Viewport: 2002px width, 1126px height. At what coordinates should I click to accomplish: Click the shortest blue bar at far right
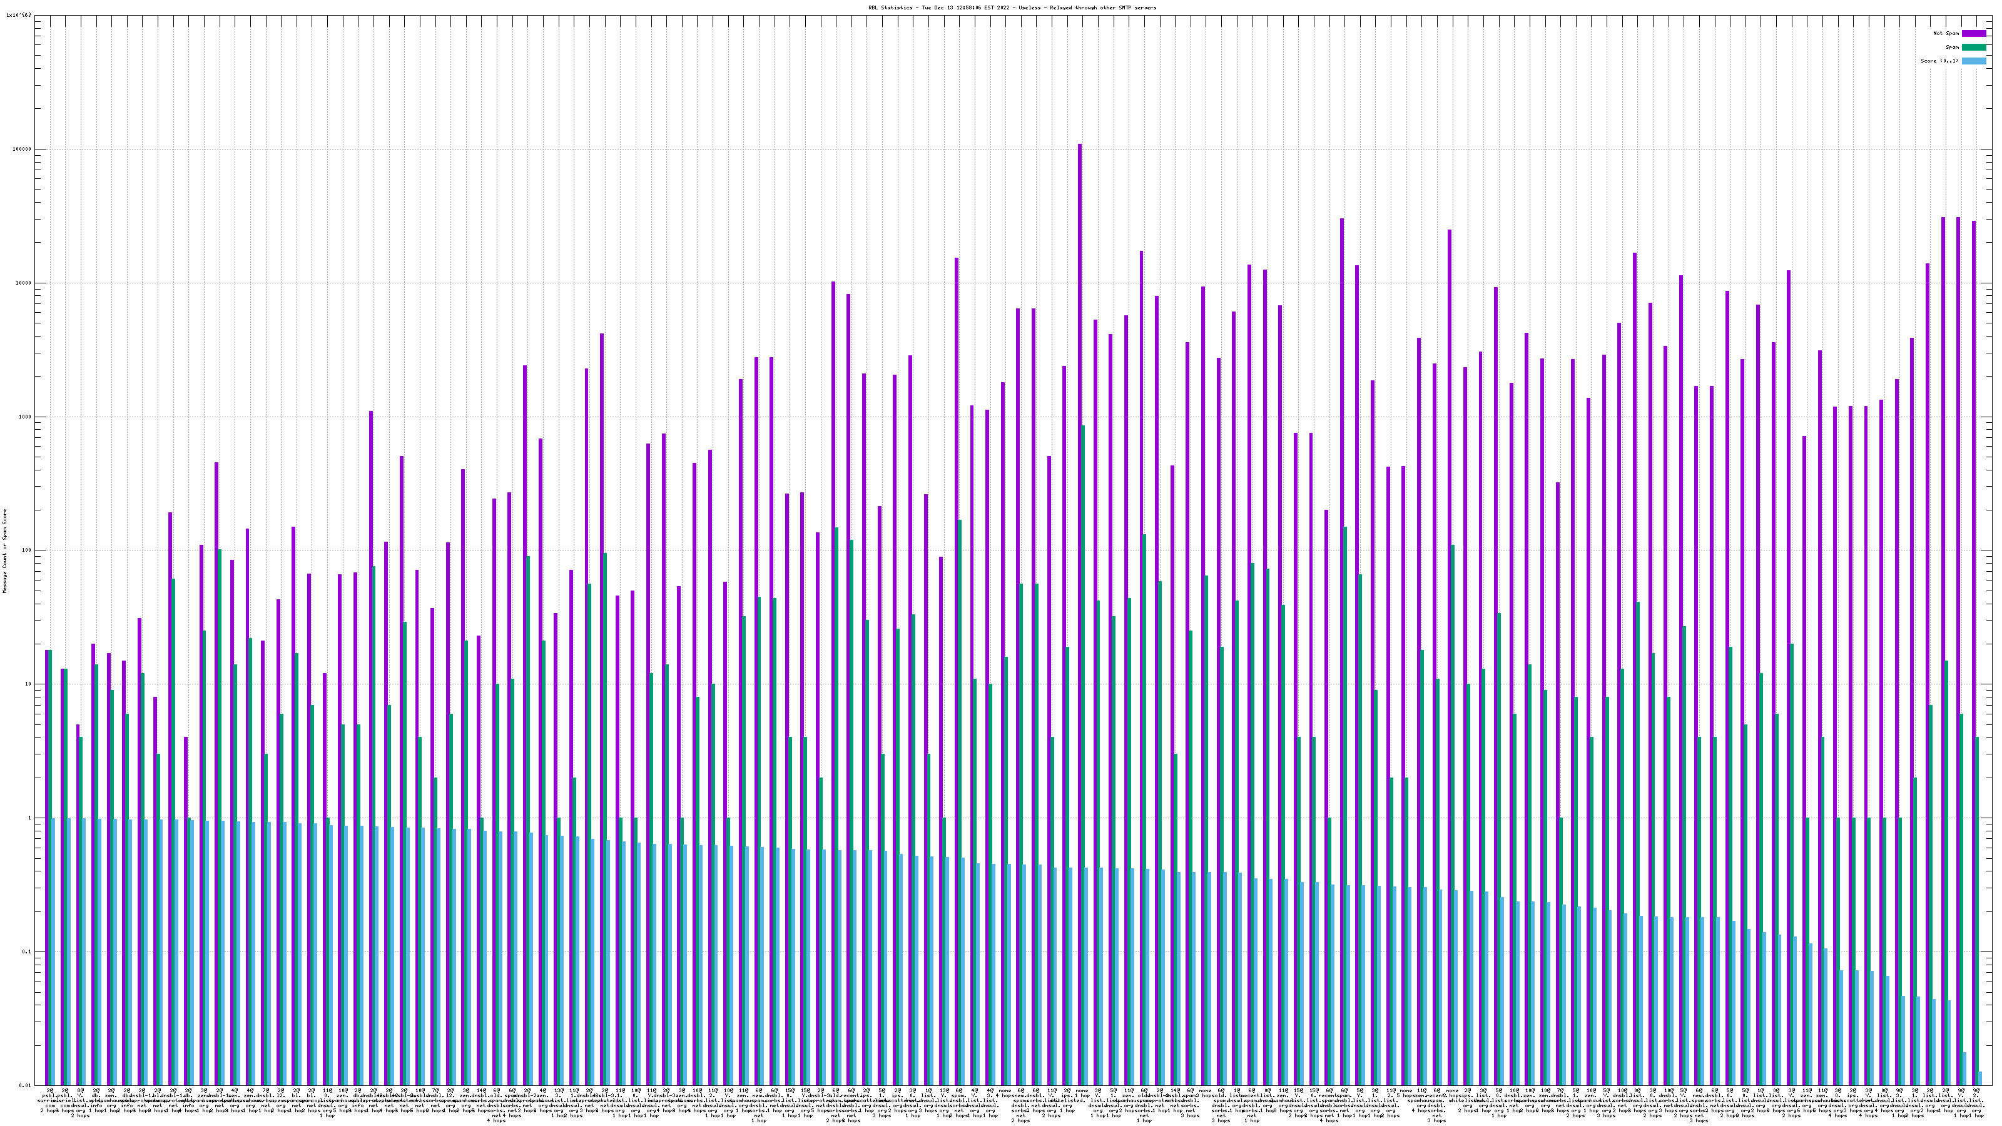coord(1980,1078)
